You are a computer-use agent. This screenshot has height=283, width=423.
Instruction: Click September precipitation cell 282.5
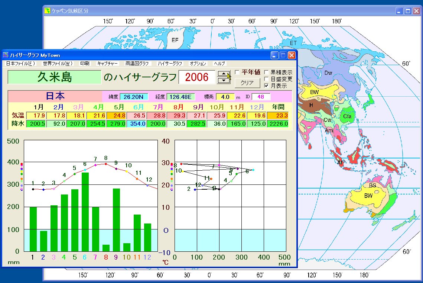(196, 124)
